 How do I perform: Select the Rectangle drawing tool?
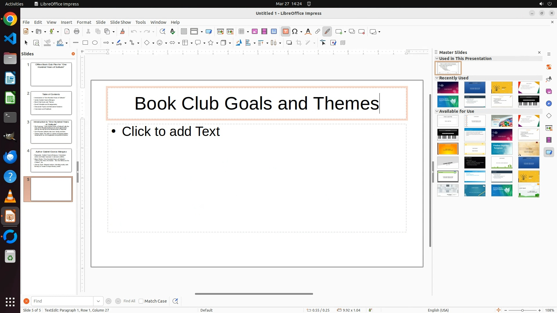point(85,43)
